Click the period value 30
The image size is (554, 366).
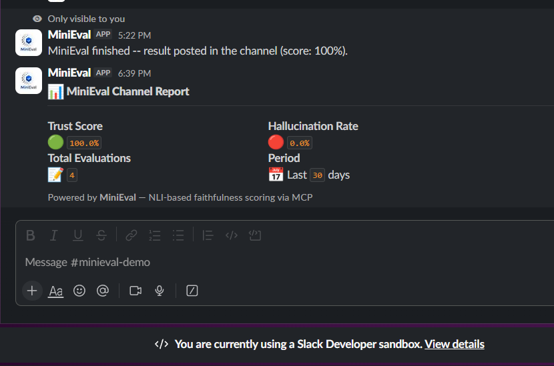pyautogui.click(x=317, y=175)
